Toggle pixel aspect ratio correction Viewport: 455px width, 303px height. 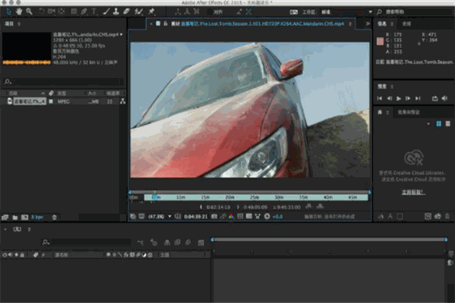(x=258, y=217)
